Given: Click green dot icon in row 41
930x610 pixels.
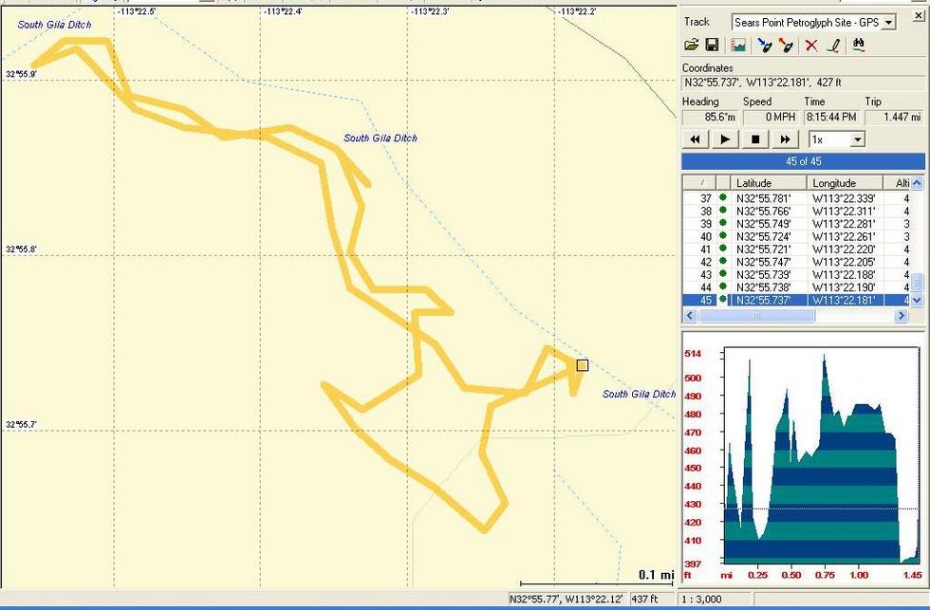Looking at the screenshot, I should pyautogui.click(x=722, y=249).
